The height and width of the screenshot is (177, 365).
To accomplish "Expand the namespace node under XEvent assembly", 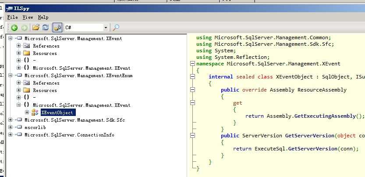I will (18, 68).
